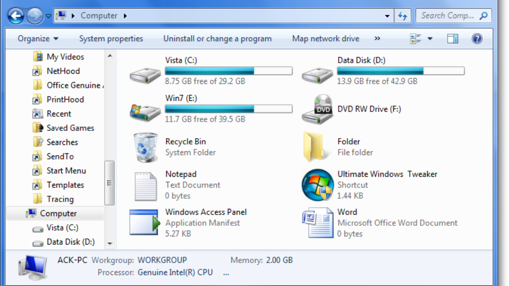Click the sidebar scroll up arrow
Image resolution: width=509 pixels, height=286 pixels.
pyautogui.click(x=110, y=56)
